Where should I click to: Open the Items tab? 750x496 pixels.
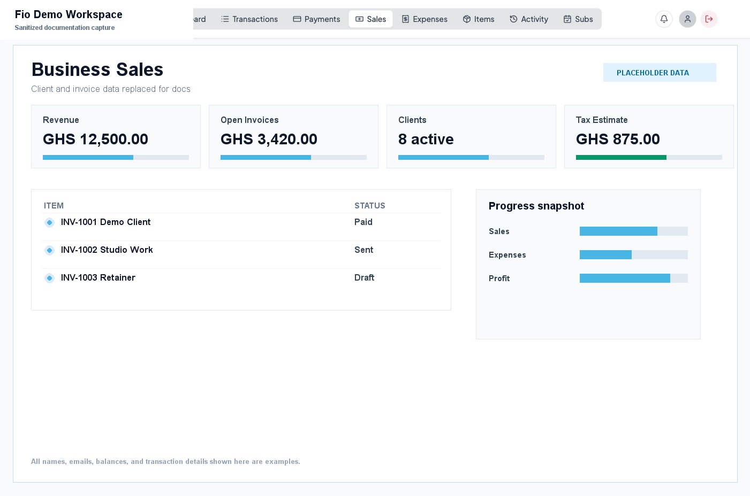[x=479, y=19]
